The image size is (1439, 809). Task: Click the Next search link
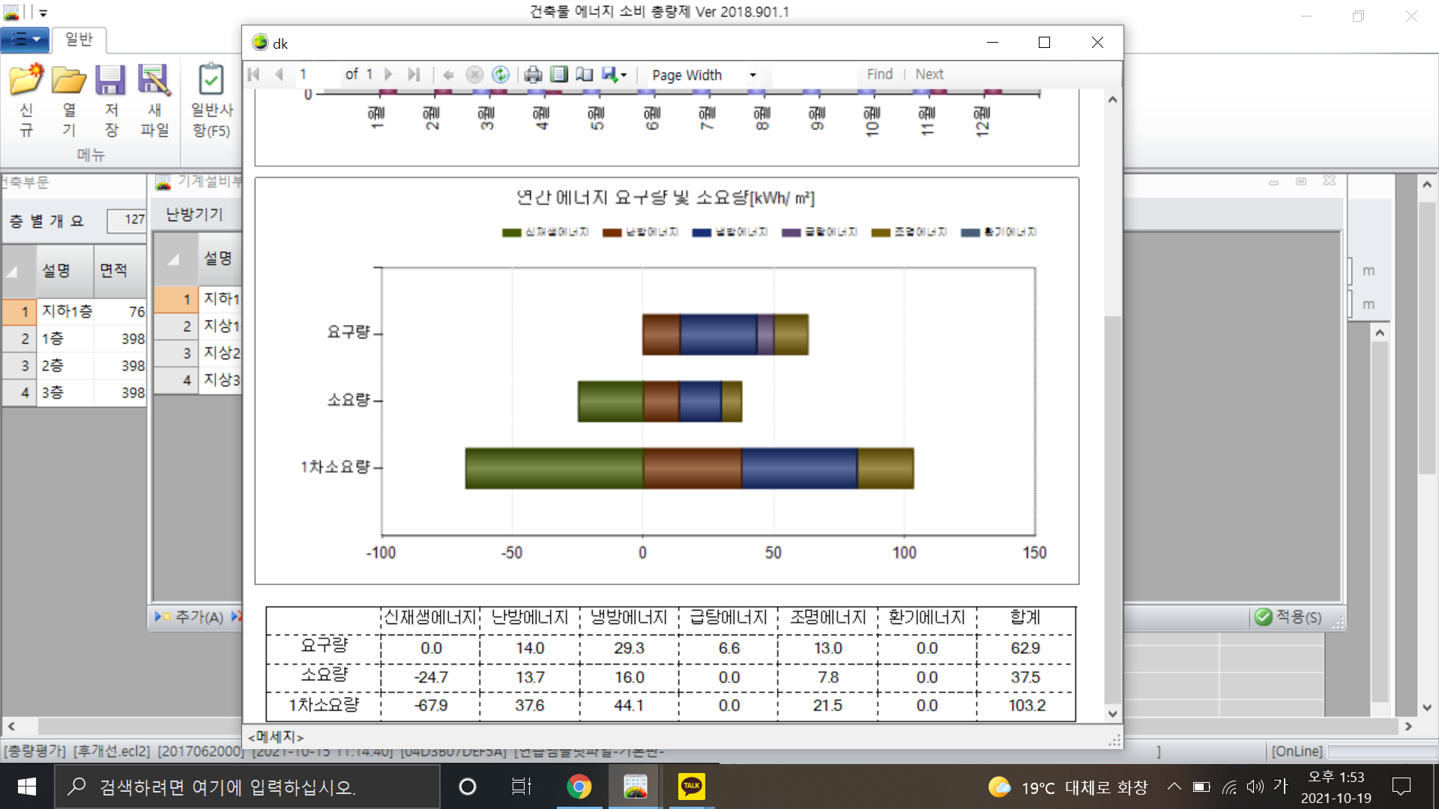click(x=929, y=74)
